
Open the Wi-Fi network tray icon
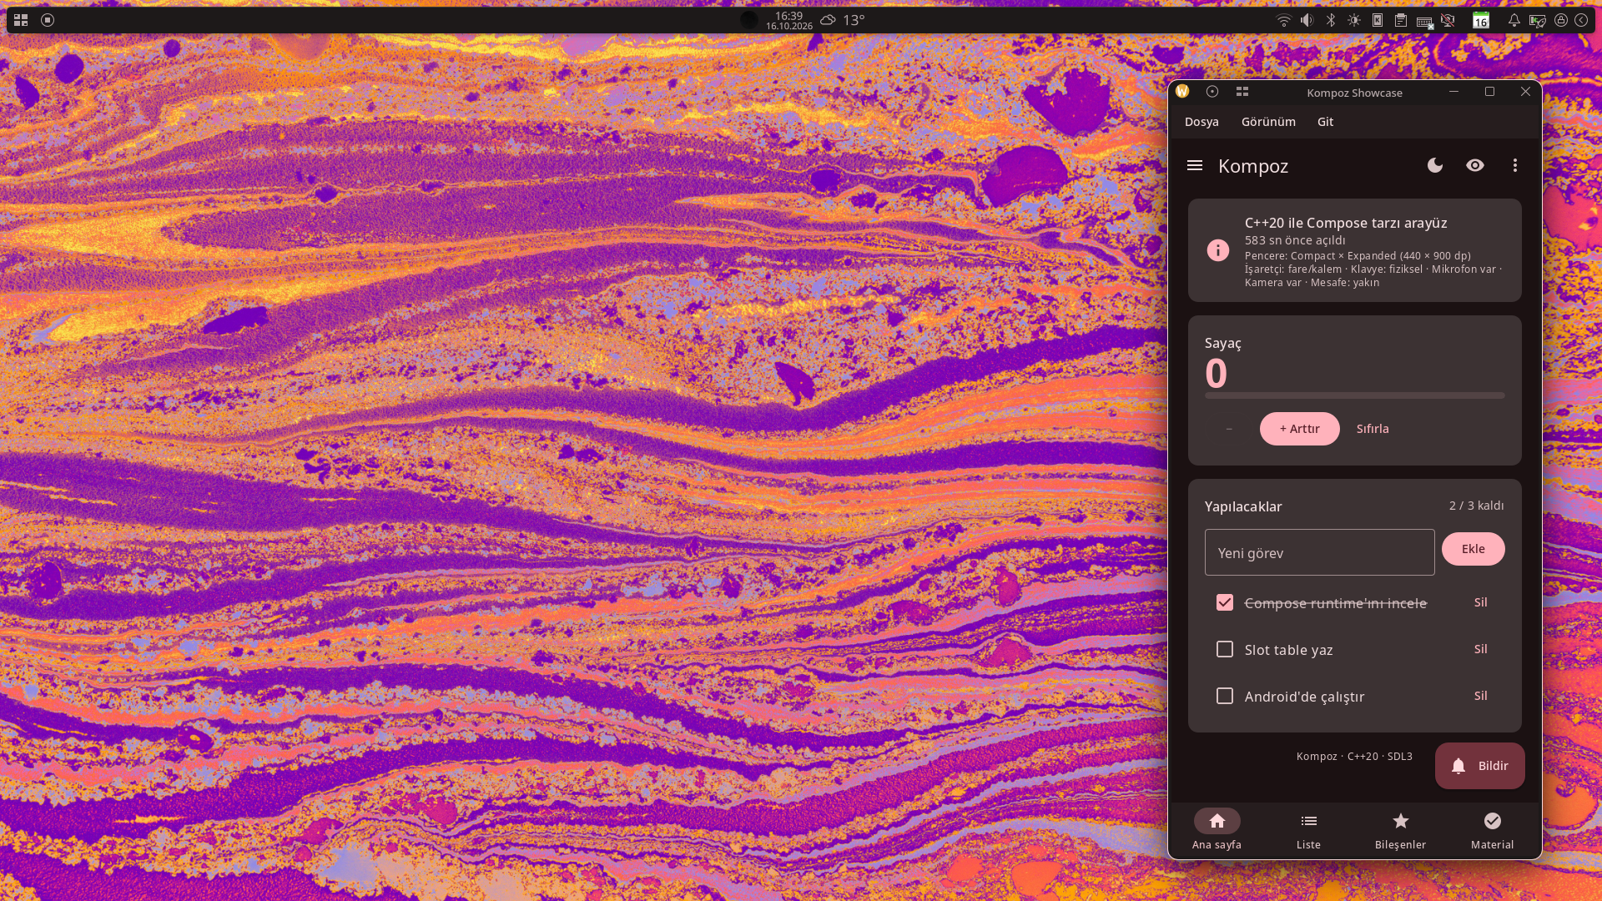[x=1284, y=20]
